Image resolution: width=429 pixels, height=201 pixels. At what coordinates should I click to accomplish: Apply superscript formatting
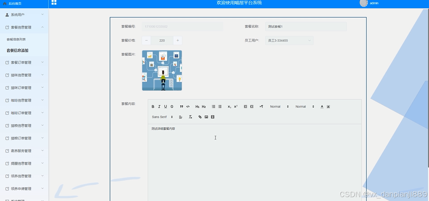click(x=236, y=107)
